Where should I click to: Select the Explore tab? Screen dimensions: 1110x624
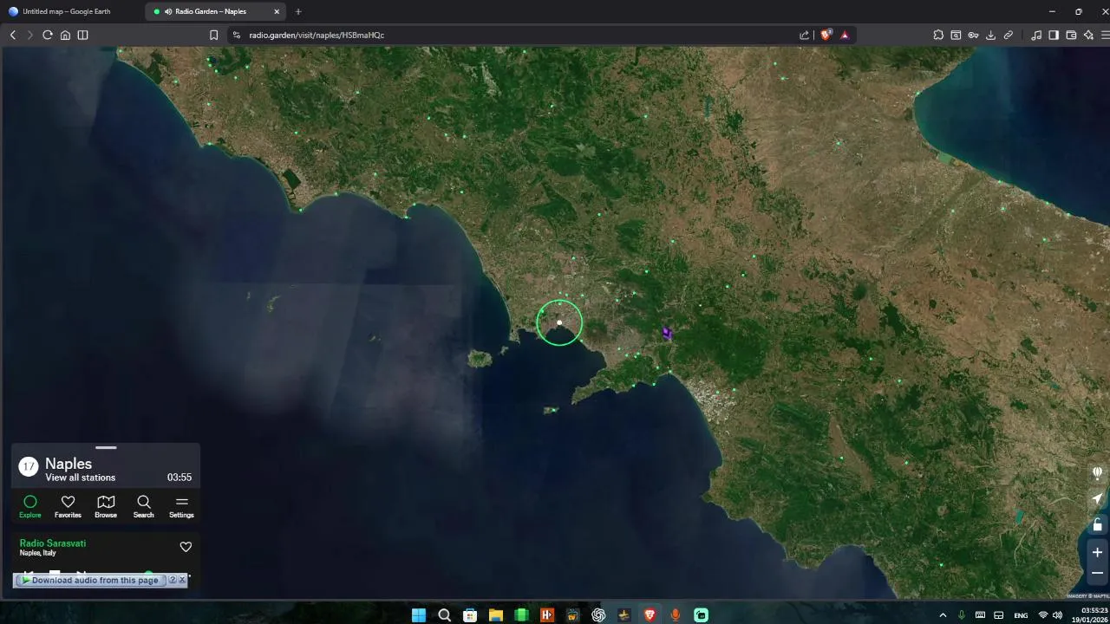[30, 507]
